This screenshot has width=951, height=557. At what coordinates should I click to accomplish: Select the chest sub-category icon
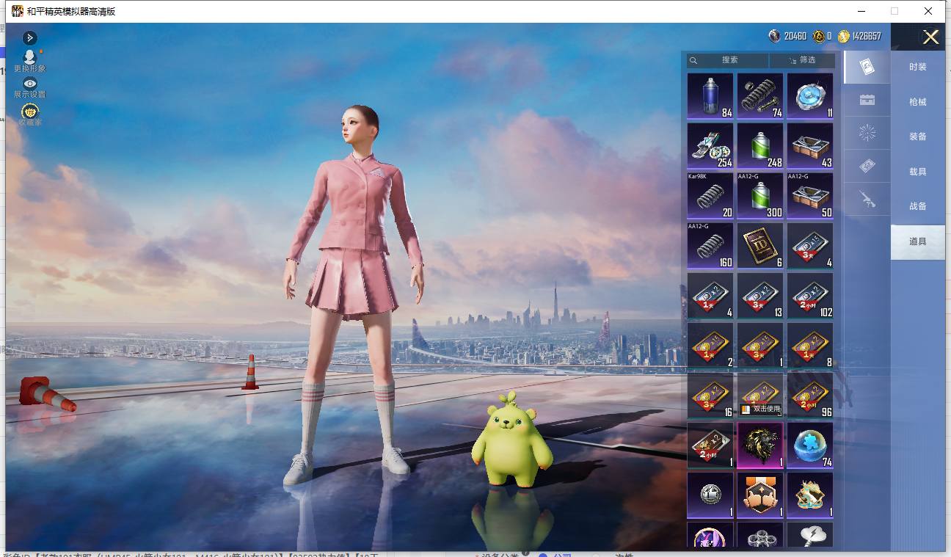pyautogui.click(x=867, y=101)
